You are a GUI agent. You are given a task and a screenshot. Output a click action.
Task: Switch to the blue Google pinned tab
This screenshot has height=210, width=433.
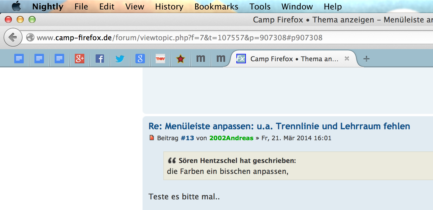(140, 59)
